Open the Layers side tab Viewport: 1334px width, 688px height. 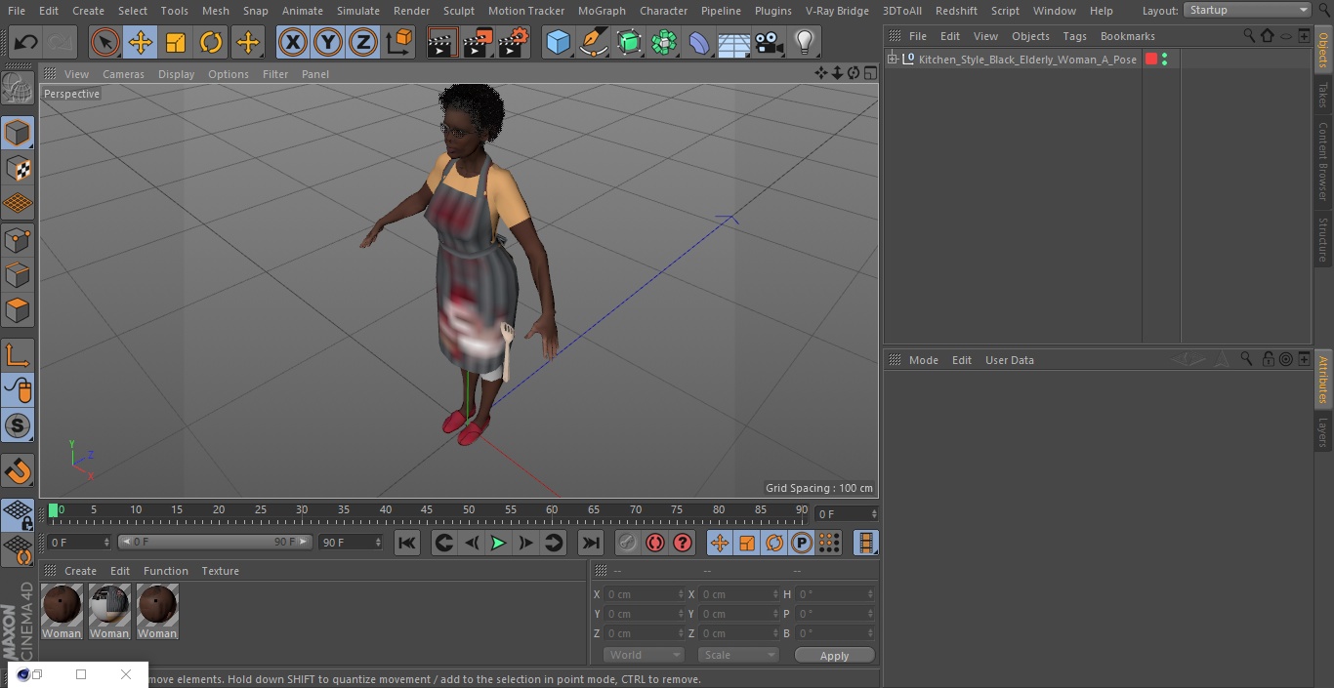[x=1323, y=432]
